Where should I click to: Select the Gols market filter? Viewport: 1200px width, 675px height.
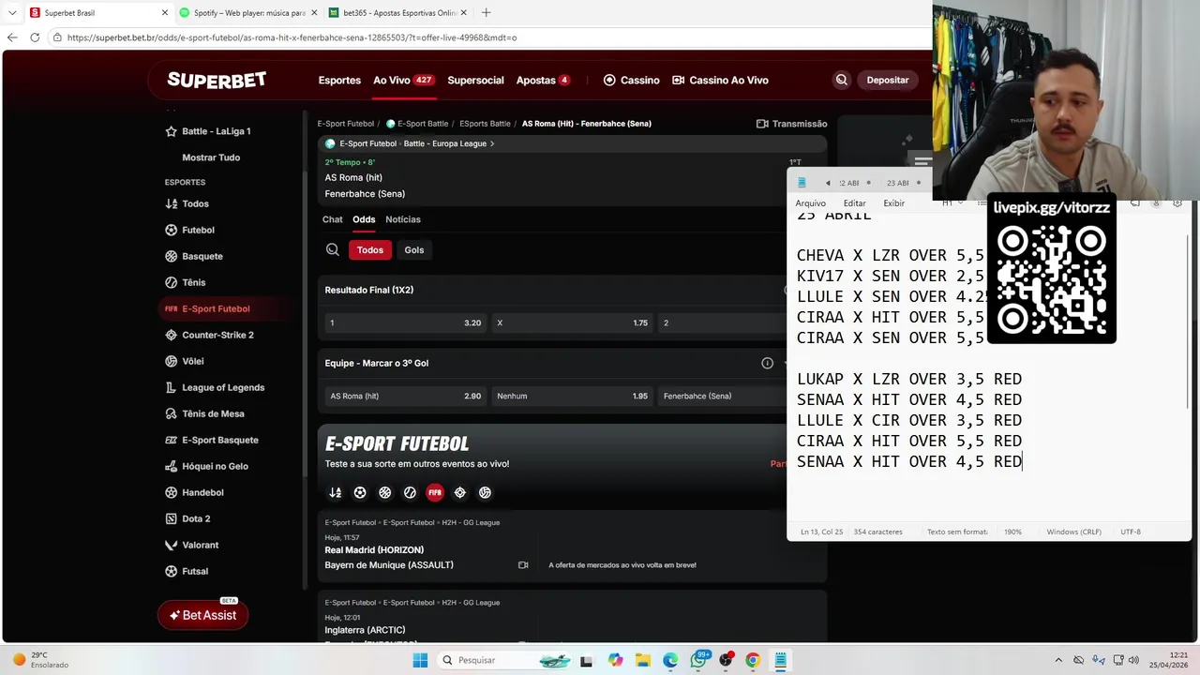[x=414, y=250]
